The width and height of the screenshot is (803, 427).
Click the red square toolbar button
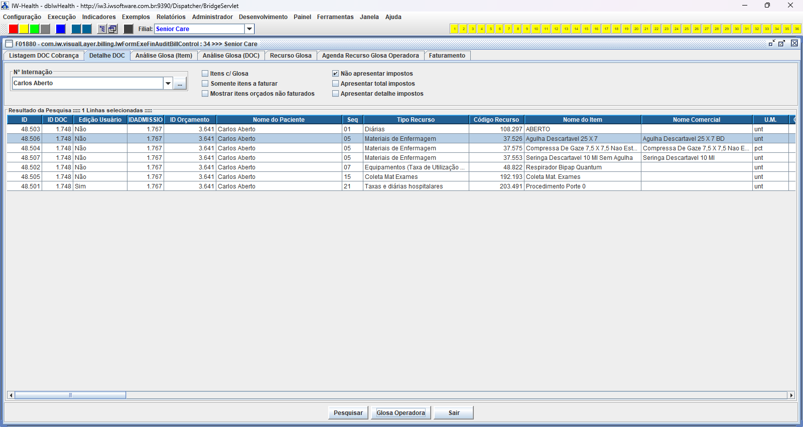coord(14,29)
